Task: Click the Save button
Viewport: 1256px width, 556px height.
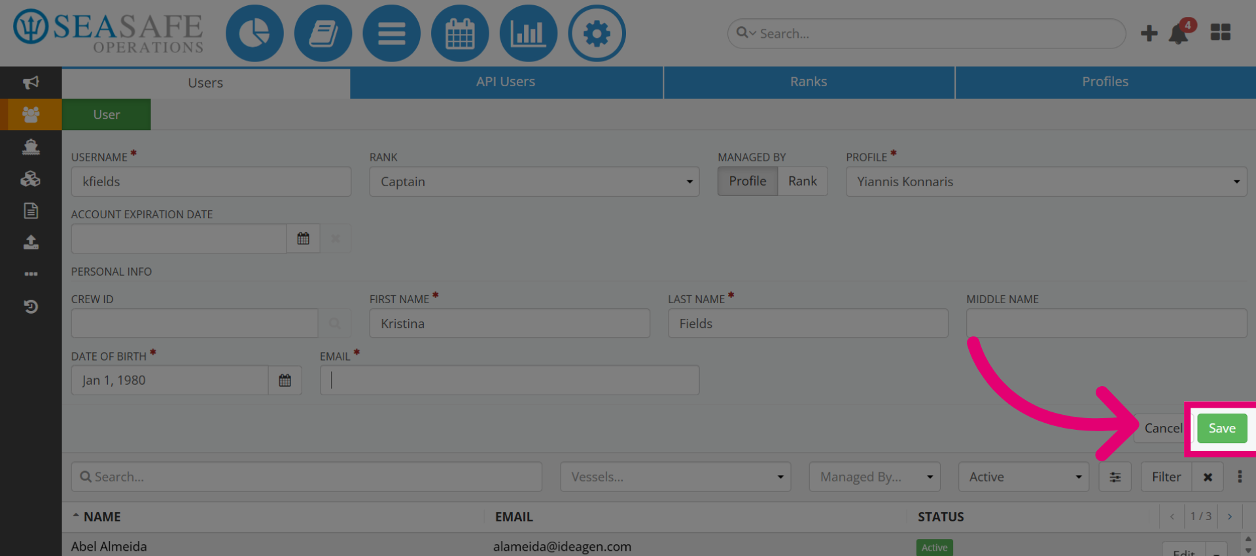Action: point(1222,429)
